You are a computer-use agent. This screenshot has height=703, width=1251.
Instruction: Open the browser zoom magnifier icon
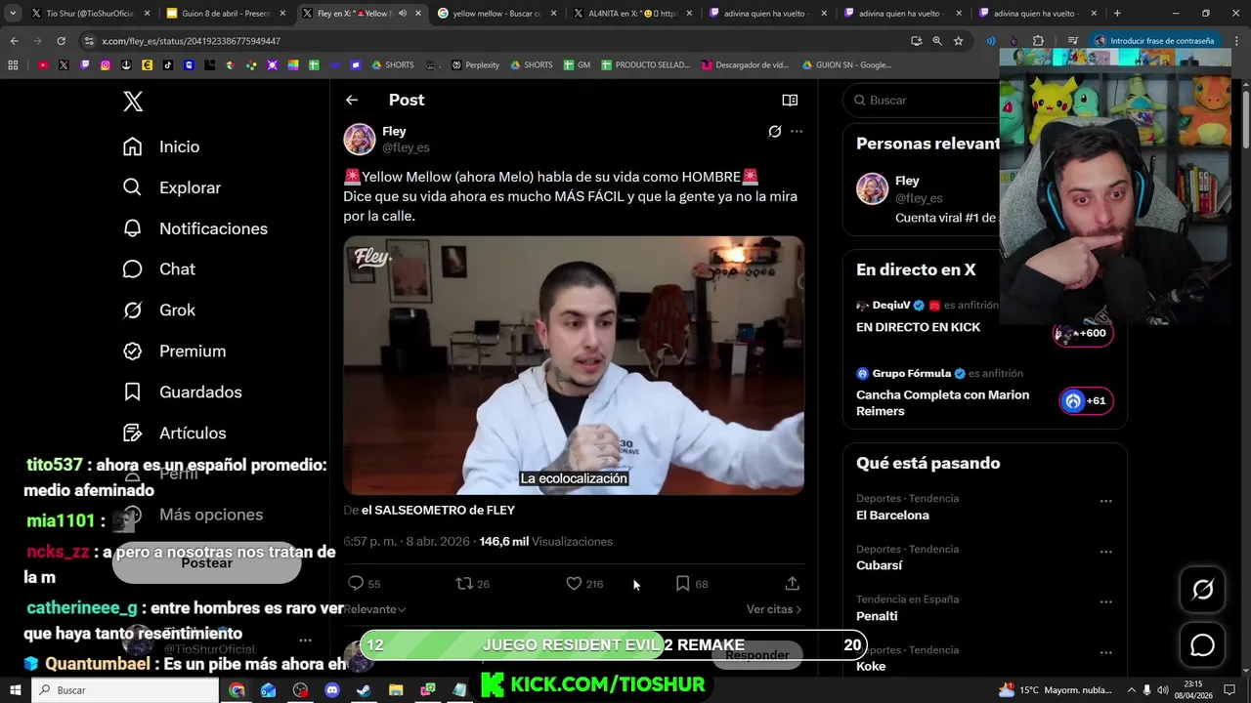(x=937, y=41)
